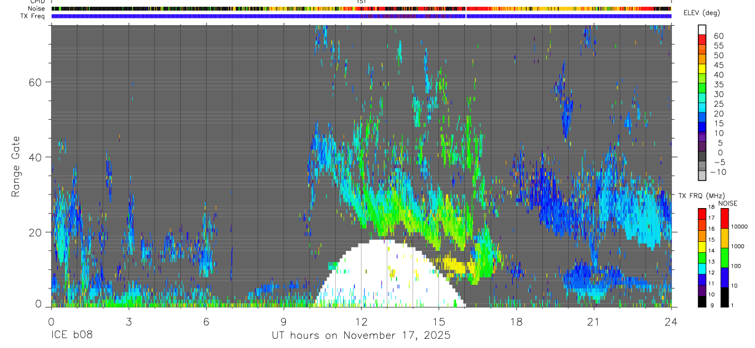Click the yellow segment of the NOISE color bar
Screen dimensions: 755x348
[x=725, y=237]
